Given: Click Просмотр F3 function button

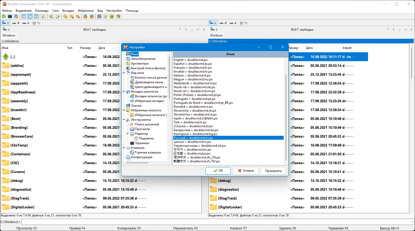Looking at the screenshot, I should (26, 228).
